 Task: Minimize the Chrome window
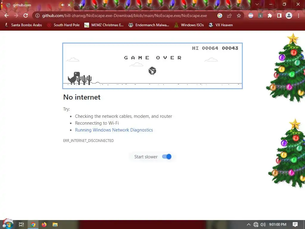pyautogui.click(x=270, y=4)
